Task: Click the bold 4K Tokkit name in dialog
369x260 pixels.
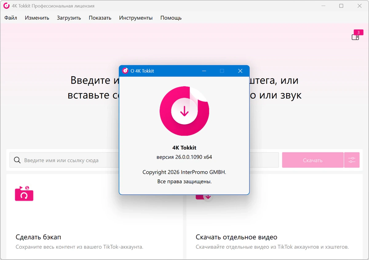Action: pos(184,148)
